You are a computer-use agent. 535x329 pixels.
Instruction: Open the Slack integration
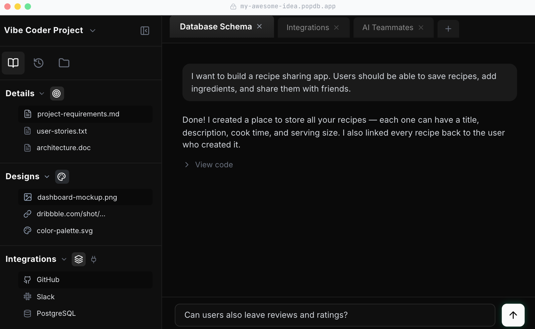pyautogui.click(x=45, y=297)
